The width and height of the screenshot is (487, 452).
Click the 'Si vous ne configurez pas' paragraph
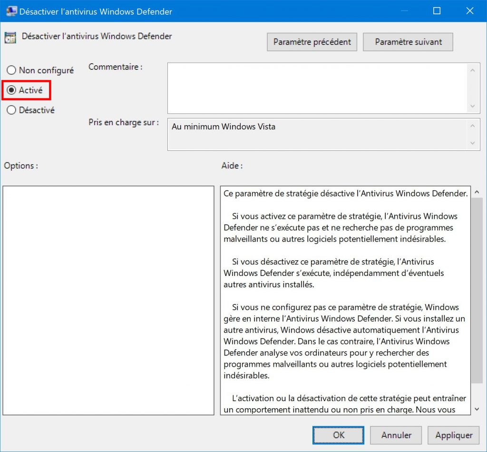(344, 341)
